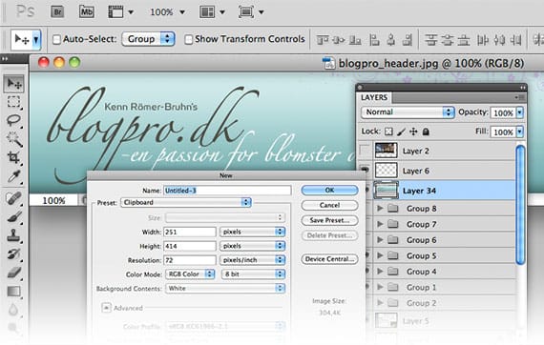Click the Lock Image Pixels brush icon

click(401, 132)
